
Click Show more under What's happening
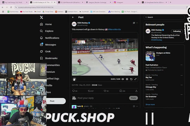pos(150,105)
